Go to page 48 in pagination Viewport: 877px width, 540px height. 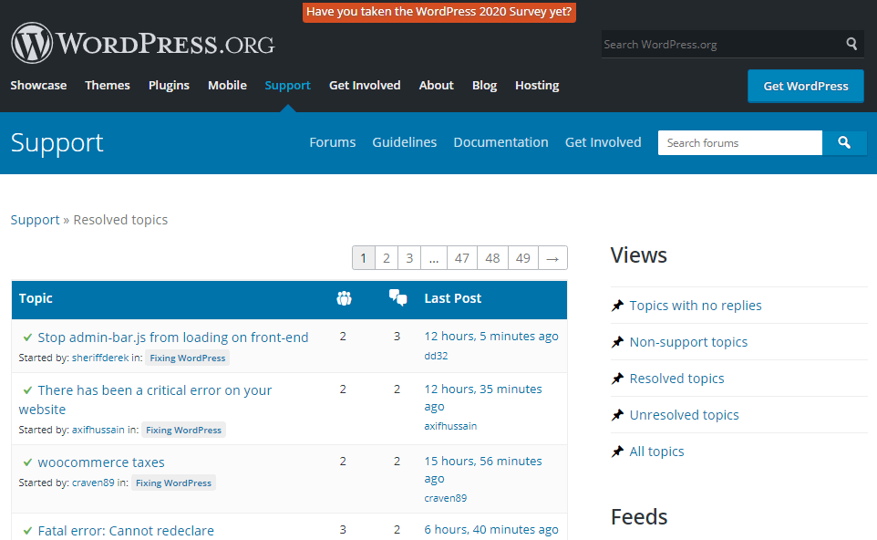pos(493,258)
